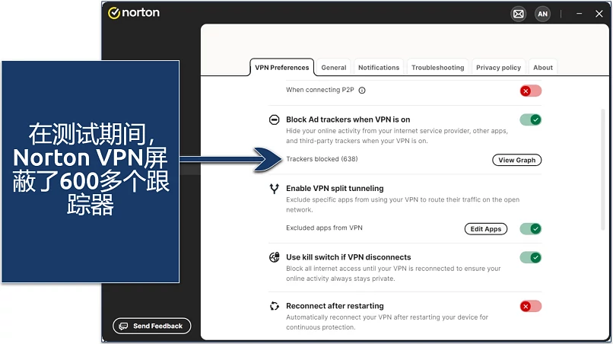Image resolution: width=613 pixels, height=344 pixels.
Task: Close the Norton window
Action: coord(599,14)
